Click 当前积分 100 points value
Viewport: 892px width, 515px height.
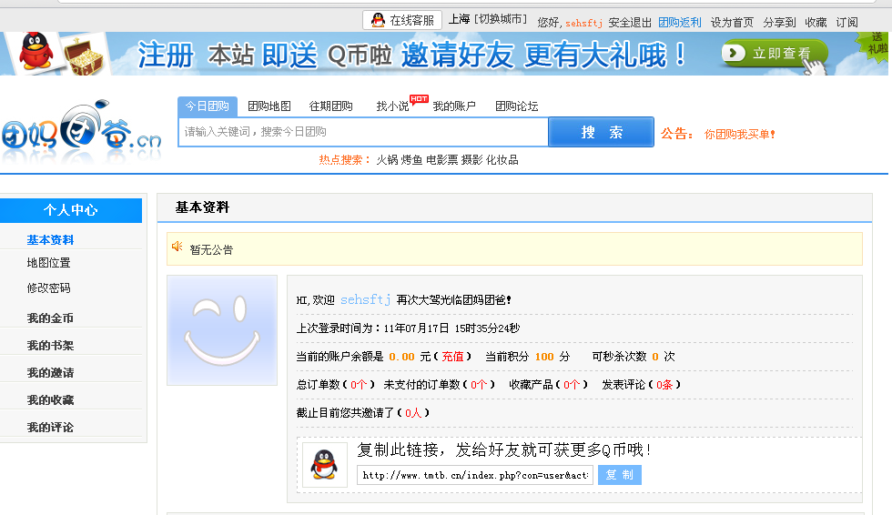pos(544,357)
